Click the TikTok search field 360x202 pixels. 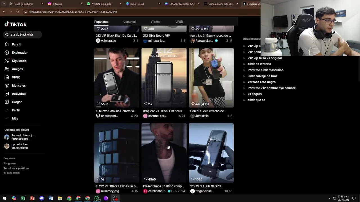point(23,35)
